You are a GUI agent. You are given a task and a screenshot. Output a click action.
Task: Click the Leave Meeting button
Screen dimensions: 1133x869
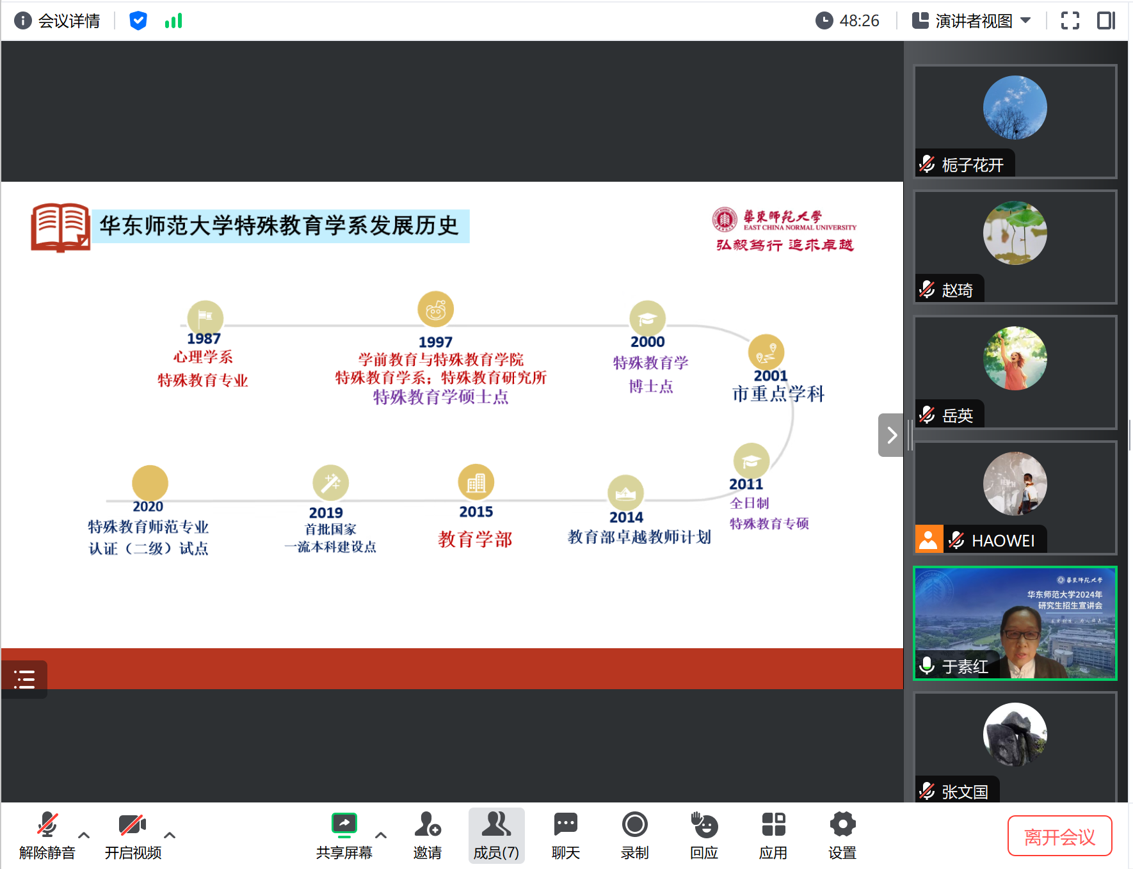[1059, 836]
